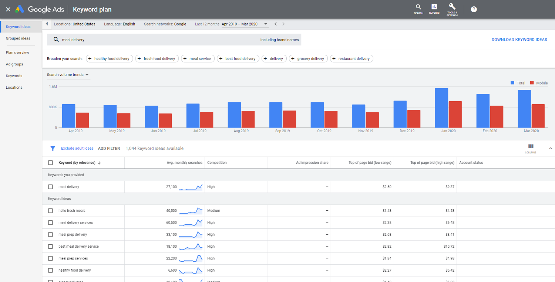Check the meal delivery services keyword
This screenshot has height=282, width=555.
50,222
